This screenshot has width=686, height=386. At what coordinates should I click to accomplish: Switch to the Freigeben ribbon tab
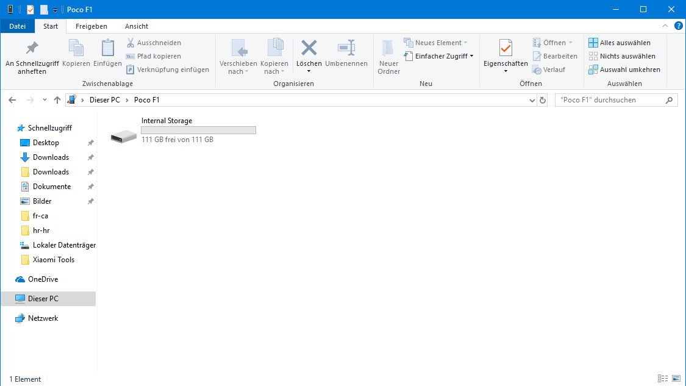[91, 26]
